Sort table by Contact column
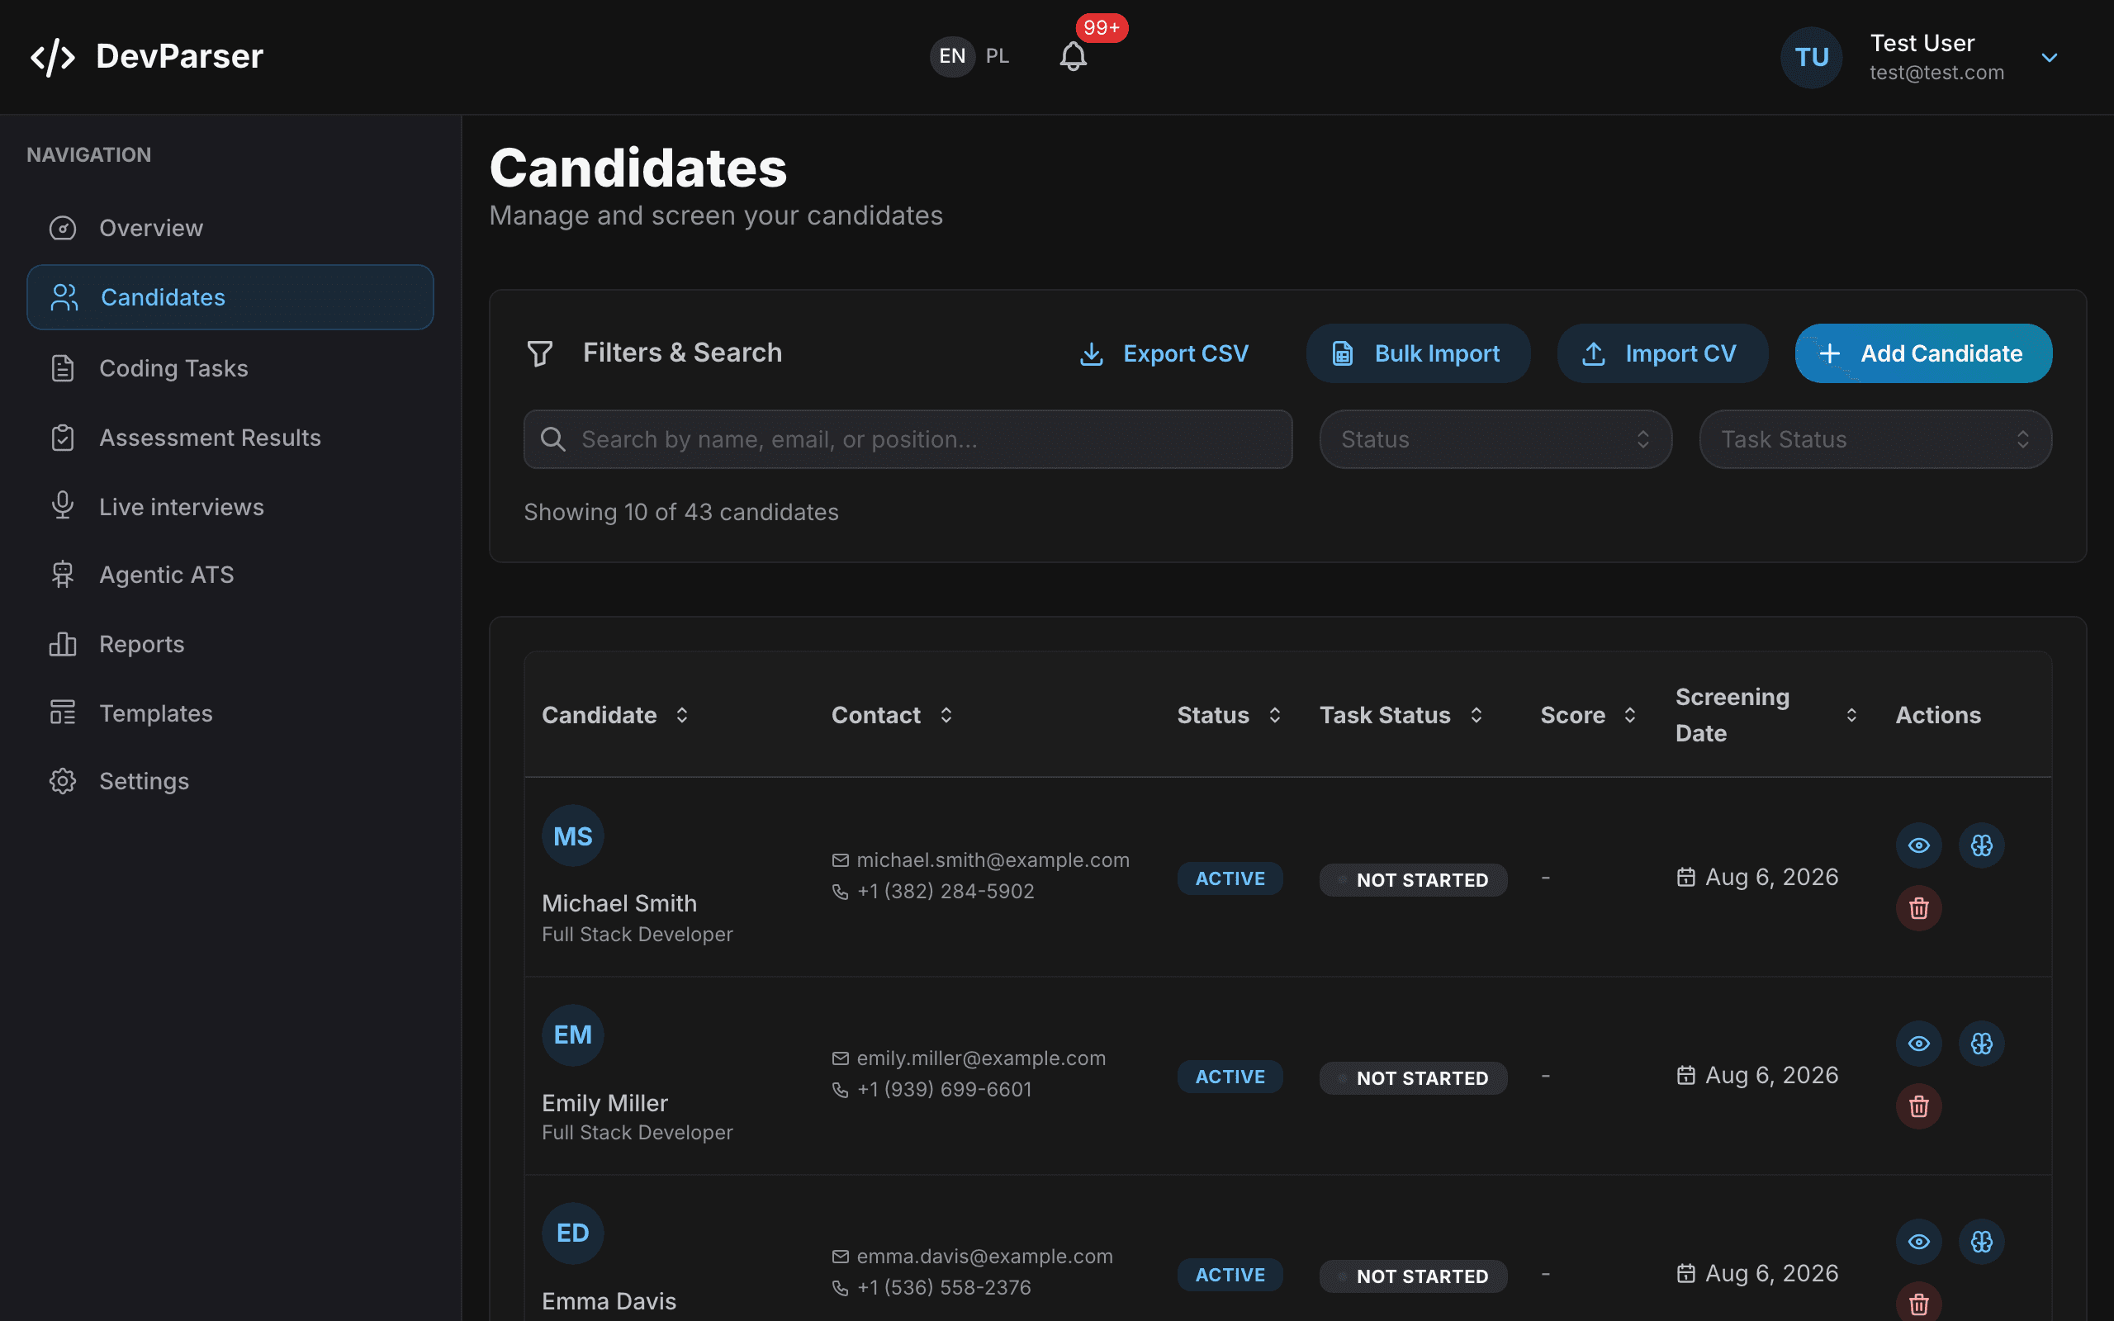 click(x=891, y=715)
